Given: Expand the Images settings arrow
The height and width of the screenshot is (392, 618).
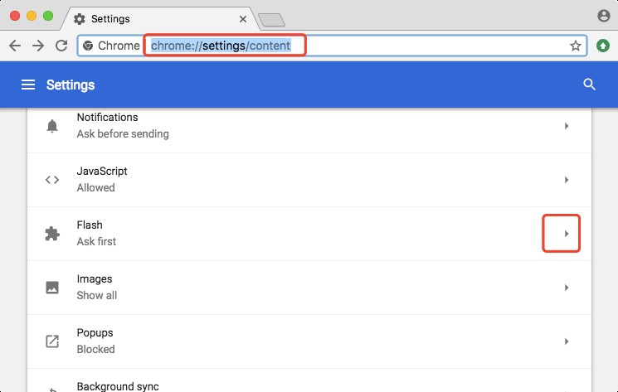Looking at the screenshot, I should point(566,288).
